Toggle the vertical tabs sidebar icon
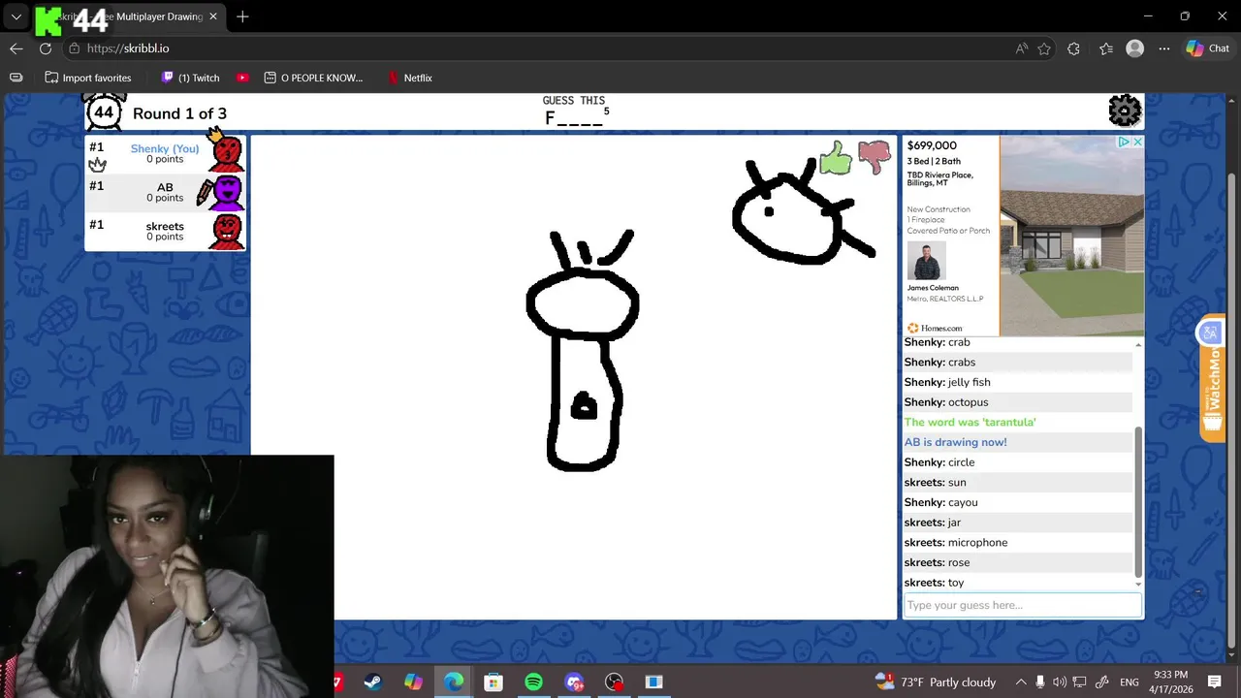This screenshot has width=1241, height=698. click(x=16, y=78)
